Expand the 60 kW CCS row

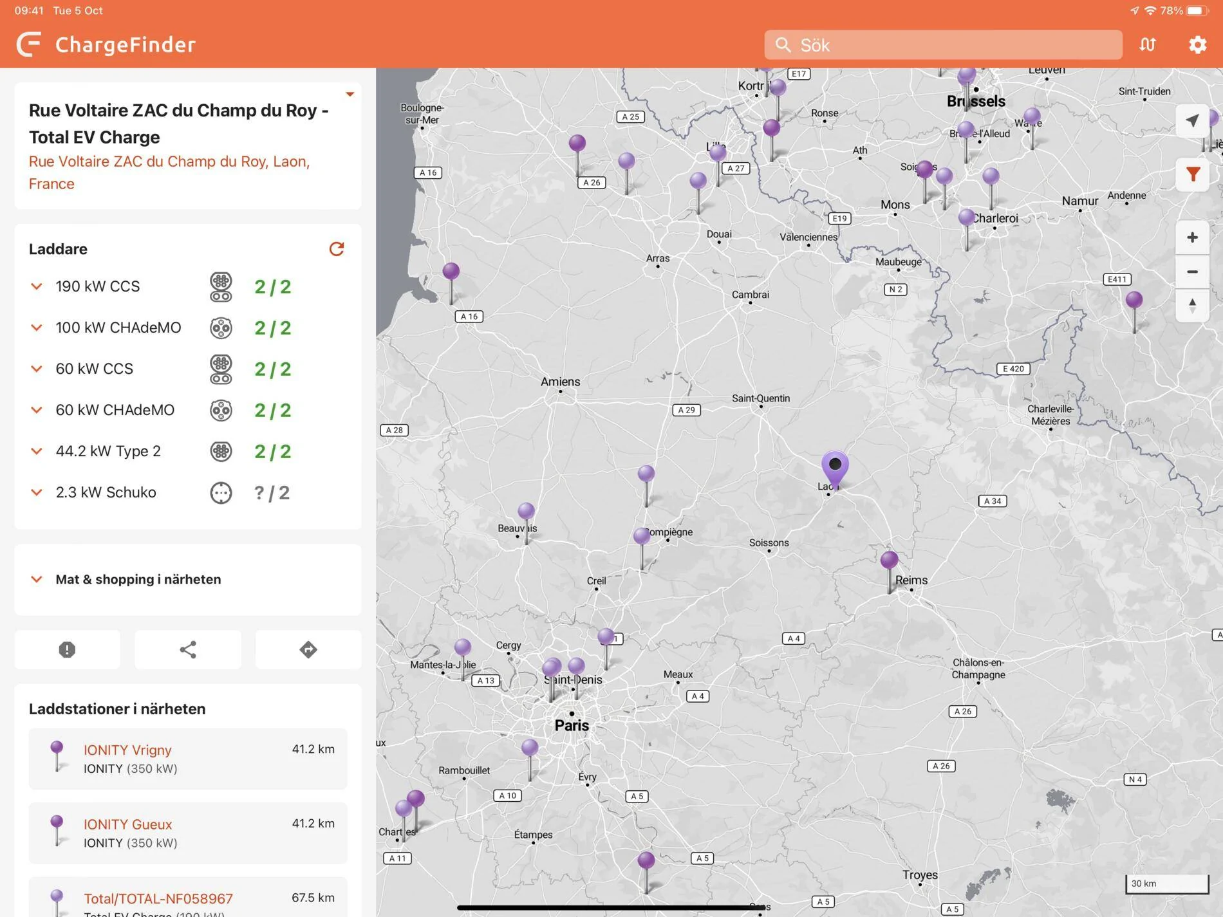[x=37, y=369]
